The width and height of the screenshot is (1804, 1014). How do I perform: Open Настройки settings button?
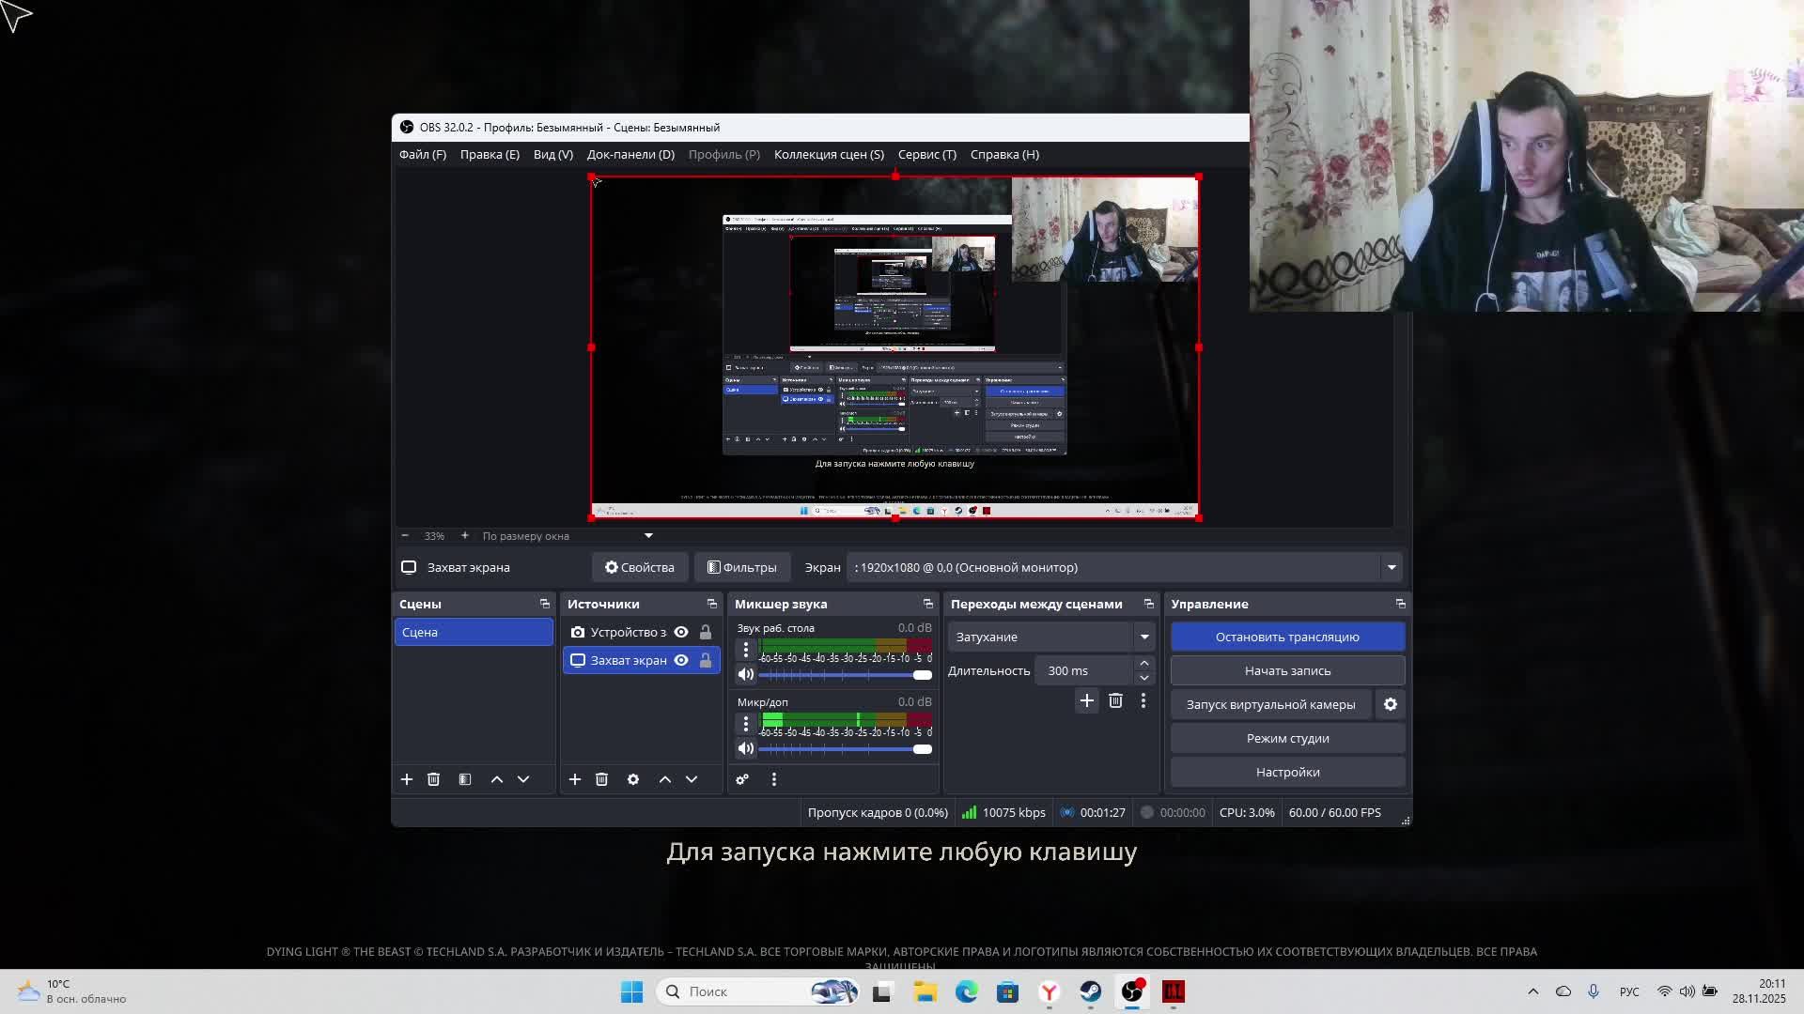[1287, 772]
